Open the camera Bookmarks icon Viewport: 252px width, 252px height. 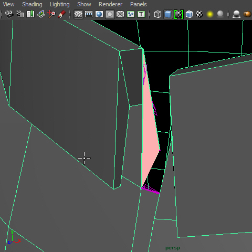point(30,14)
